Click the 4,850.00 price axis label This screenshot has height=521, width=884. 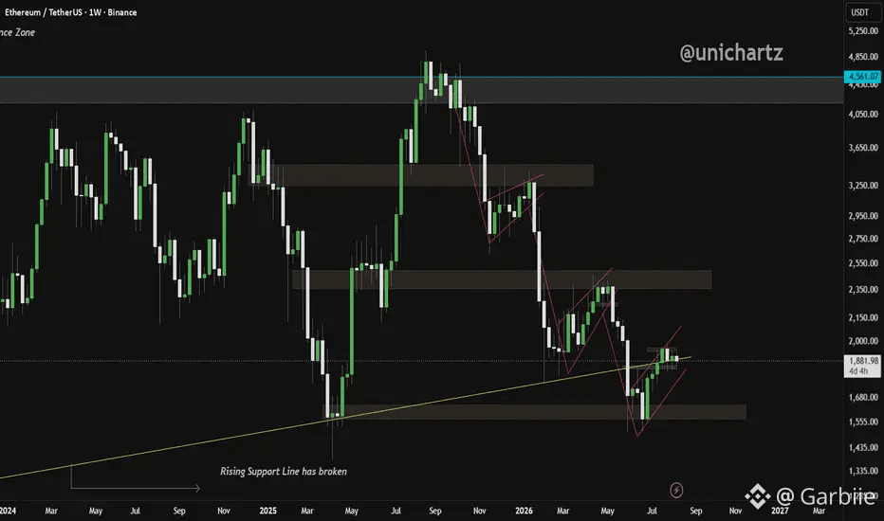pos(863,56)
